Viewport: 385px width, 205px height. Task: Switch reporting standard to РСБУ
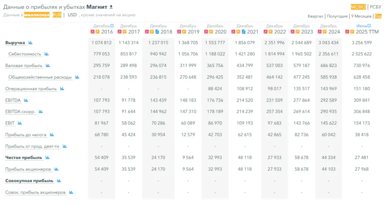[375, 7]
